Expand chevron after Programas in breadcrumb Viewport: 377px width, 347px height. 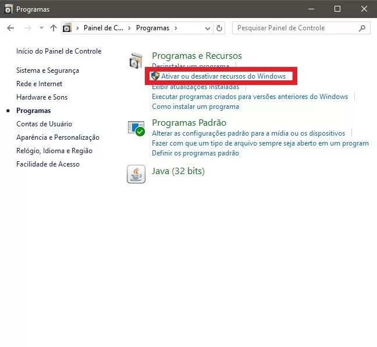pyautogui.click(x=176, y=28)
